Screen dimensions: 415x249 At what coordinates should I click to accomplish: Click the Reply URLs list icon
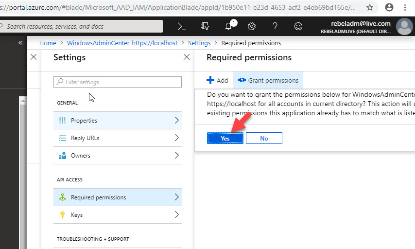(63, 138)
